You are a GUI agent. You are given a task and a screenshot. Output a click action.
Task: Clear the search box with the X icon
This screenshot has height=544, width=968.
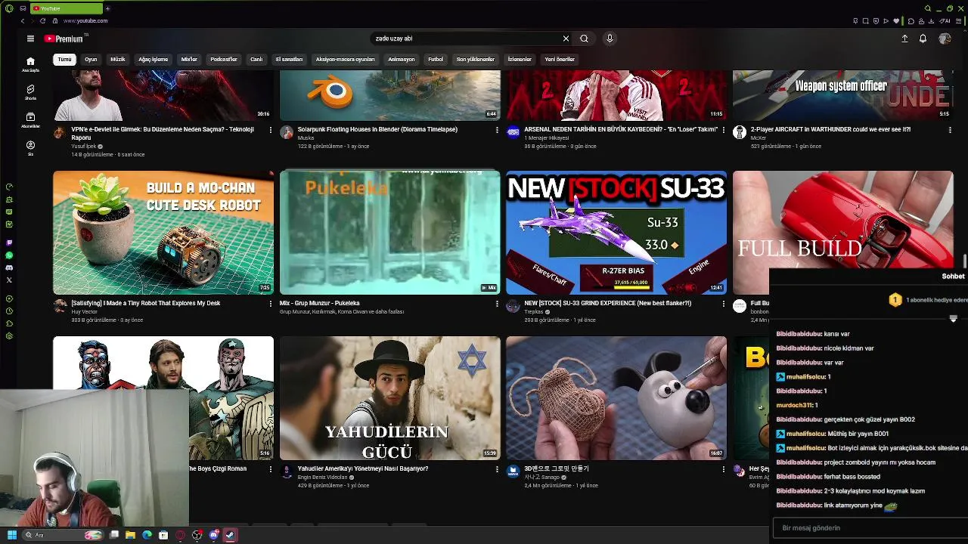click(x=566, y=39)
